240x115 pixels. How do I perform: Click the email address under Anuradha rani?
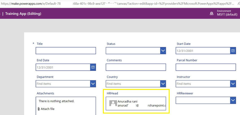coord(142,105)
